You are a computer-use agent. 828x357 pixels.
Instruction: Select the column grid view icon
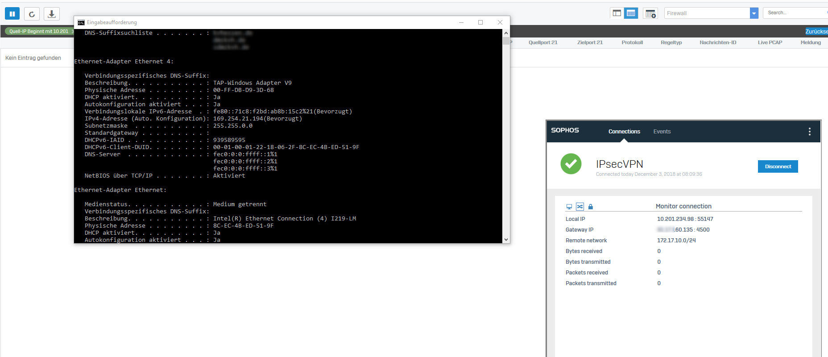(631, 13)
